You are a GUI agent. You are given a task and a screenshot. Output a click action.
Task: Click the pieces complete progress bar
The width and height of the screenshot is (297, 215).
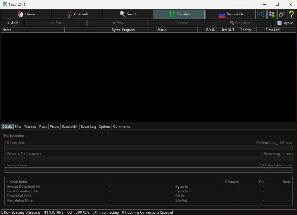[x=148, y=159]
